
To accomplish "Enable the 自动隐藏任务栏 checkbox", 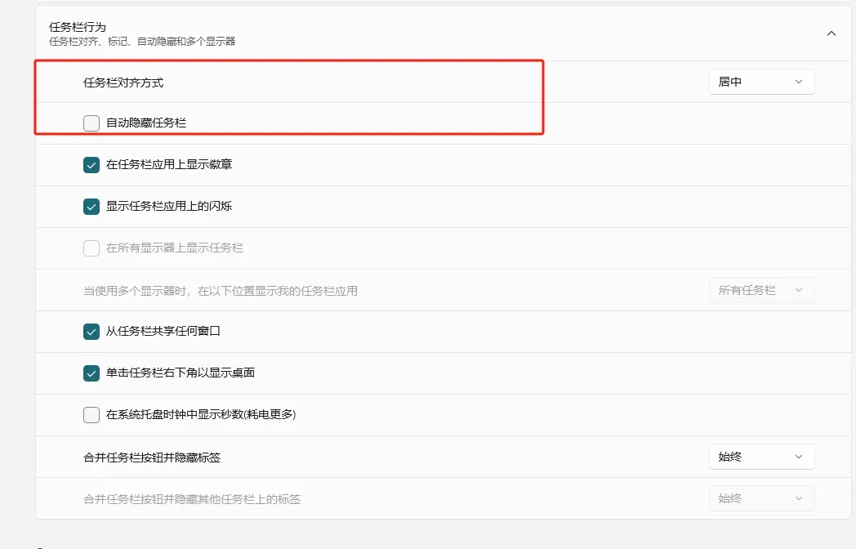I will point(91,123).
